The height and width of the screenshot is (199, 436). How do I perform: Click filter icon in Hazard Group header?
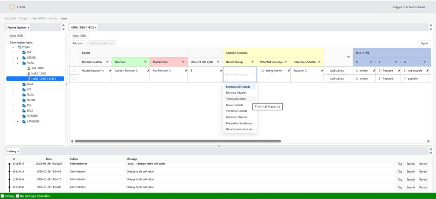click(252, 62)
